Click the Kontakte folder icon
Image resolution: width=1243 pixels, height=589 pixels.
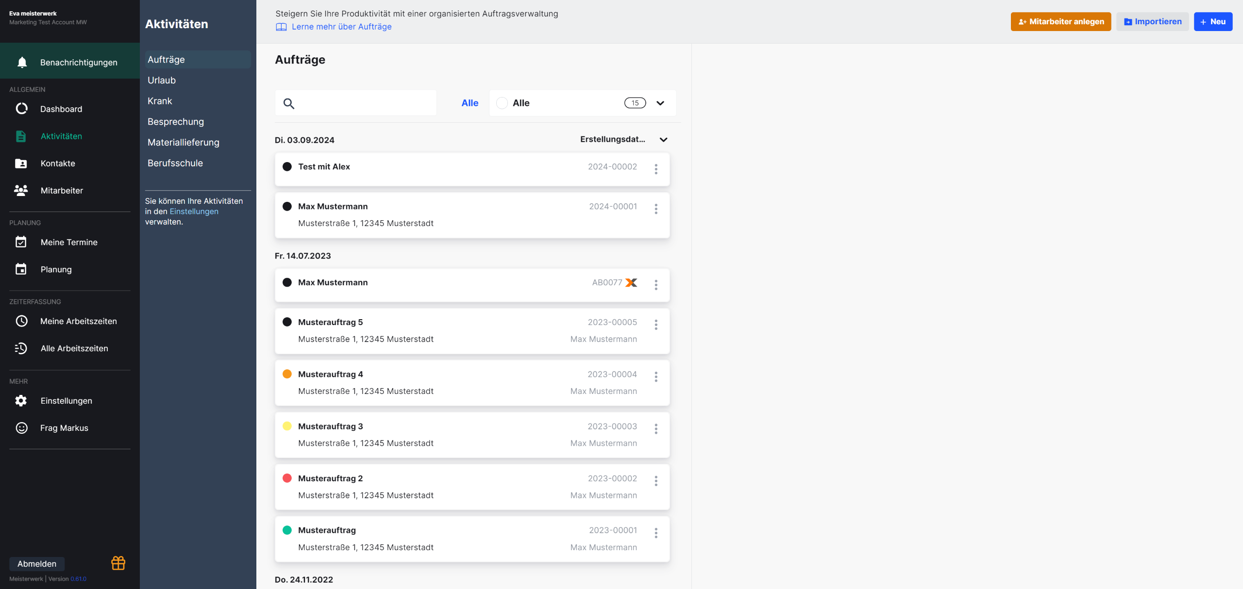21,164
